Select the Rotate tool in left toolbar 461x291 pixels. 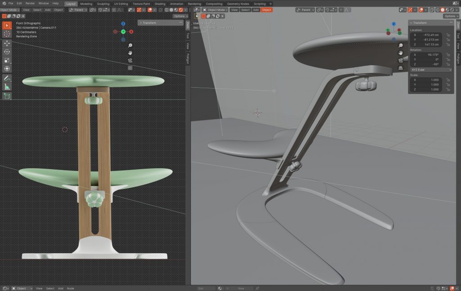coord(7,52)
